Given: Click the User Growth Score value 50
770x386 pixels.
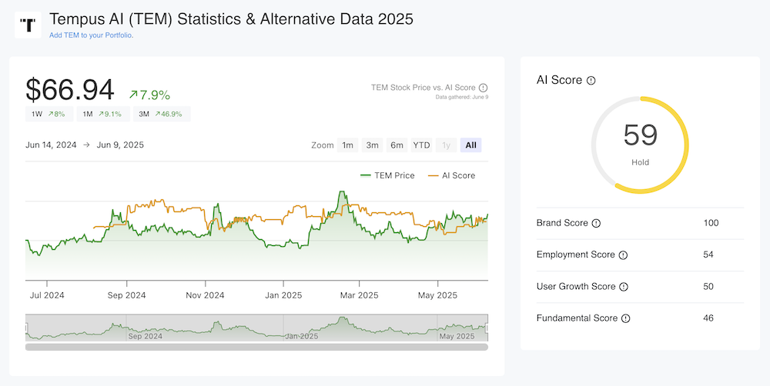Looking at the screenshot, I should click(x=708, y=287).
